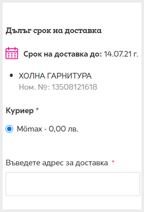Click the word 'Mömax' in the courier option

pos(30,129)
